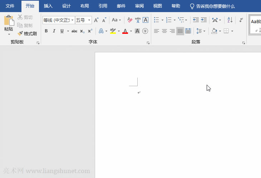Click the strikethrough abc icon
The width and height of the screenshot is (261, 178).
(74, 31)
